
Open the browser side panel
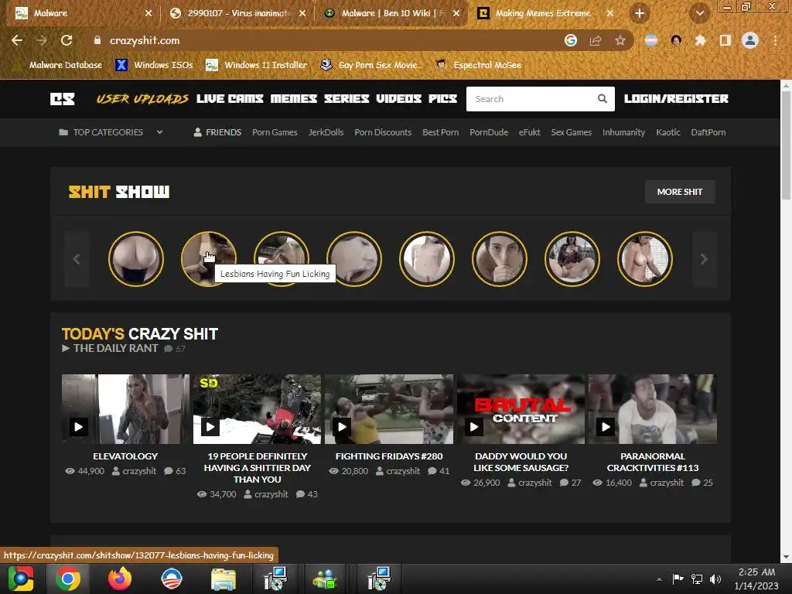coord(725,40)
